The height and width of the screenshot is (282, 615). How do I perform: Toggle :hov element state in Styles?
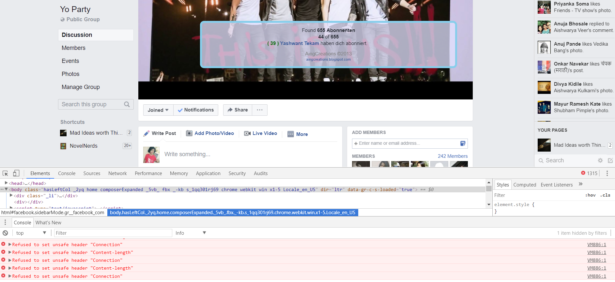(x=591, y=195)
